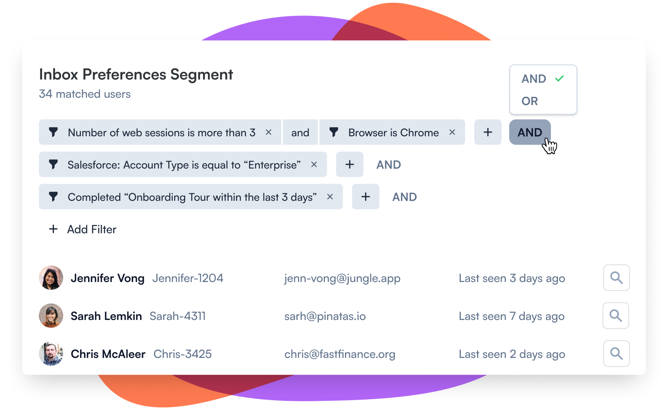Open search icon for Sarah Lemkin
Viewport: 668px width, 416px height.
pos(616,316)
